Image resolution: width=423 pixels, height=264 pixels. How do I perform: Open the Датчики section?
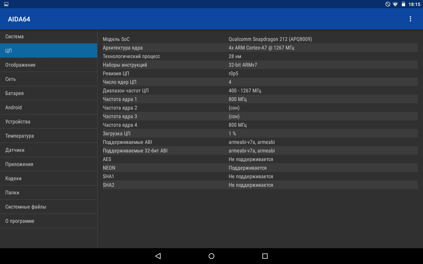tap(49, 150)
